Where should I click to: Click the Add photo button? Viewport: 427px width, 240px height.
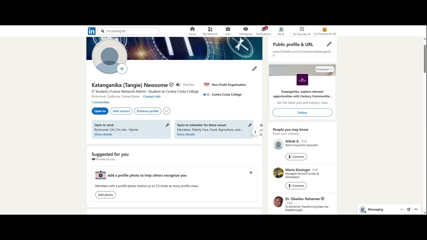tap(105, 195)
